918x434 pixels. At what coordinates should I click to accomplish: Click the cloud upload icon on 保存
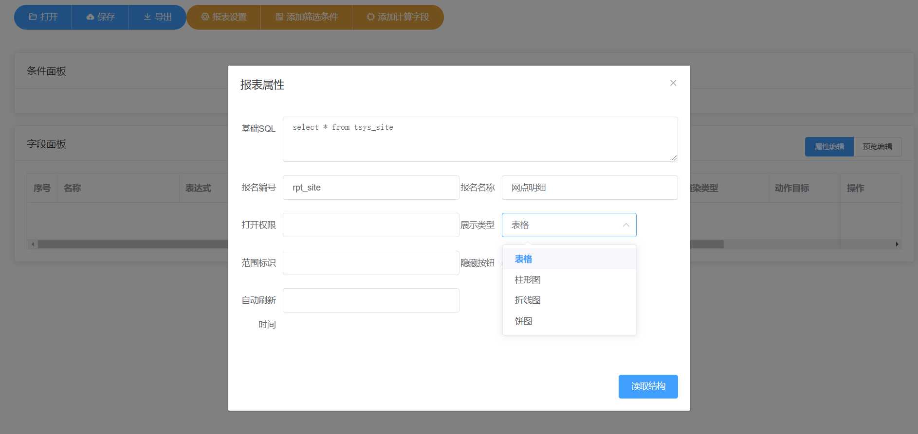coord(90,17)
